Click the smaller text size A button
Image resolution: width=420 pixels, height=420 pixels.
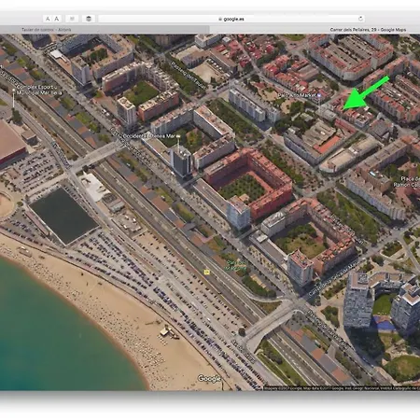(48, 19)
